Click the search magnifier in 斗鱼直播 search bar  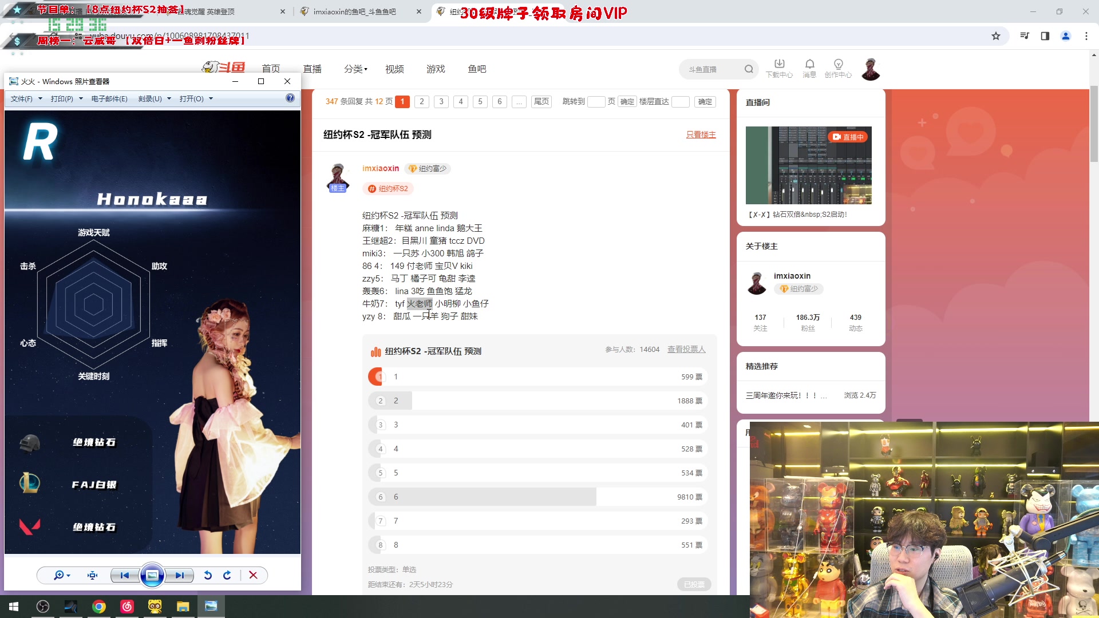pyautogui.click(x=749, y=69)
